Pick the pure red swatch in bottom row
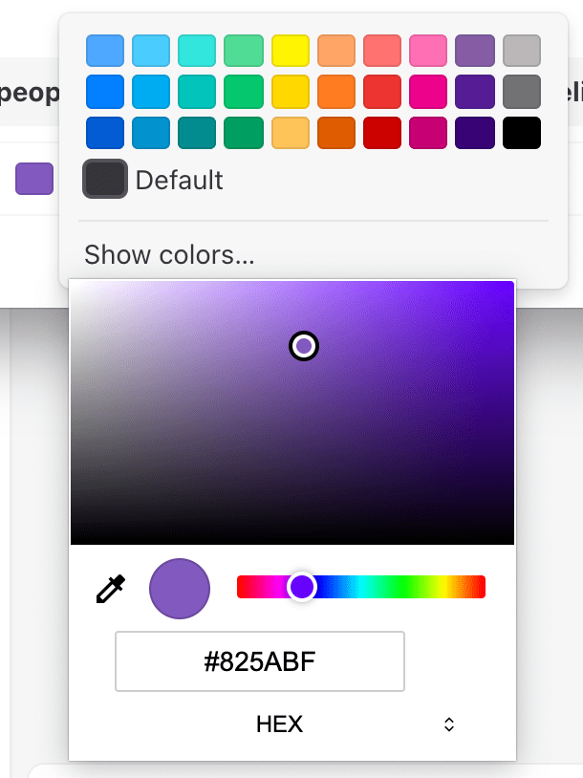 click(382, 134)
